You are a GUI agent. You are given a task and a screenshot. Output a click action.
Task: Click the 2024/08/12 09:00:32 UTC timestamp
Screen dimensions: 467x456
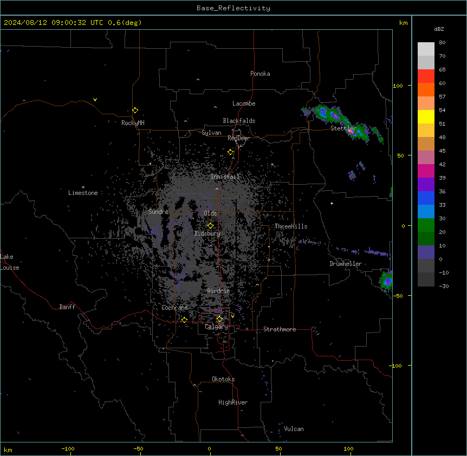tap(54, 23)
